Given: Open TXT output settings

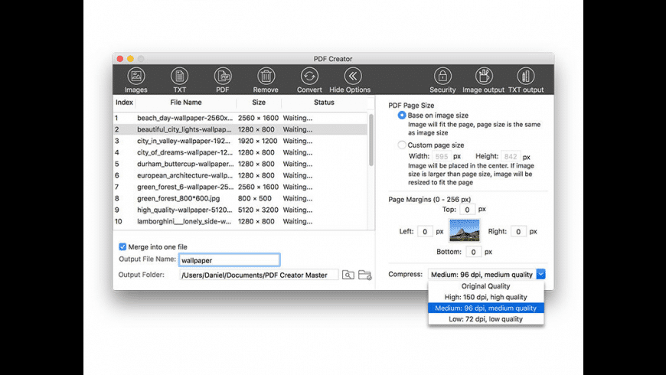Looking at the screenshot, I should coord(526,77).
